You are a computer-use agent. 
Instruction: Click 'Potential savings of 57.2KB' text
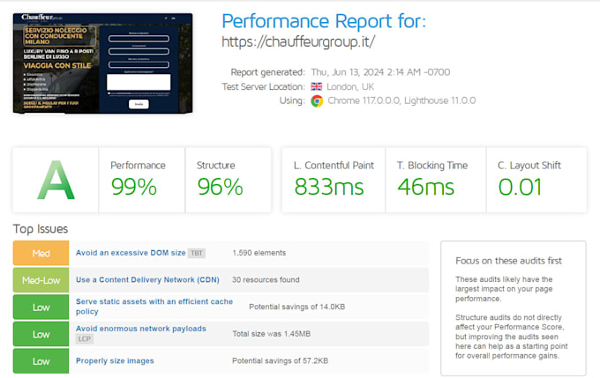[280, 360]
